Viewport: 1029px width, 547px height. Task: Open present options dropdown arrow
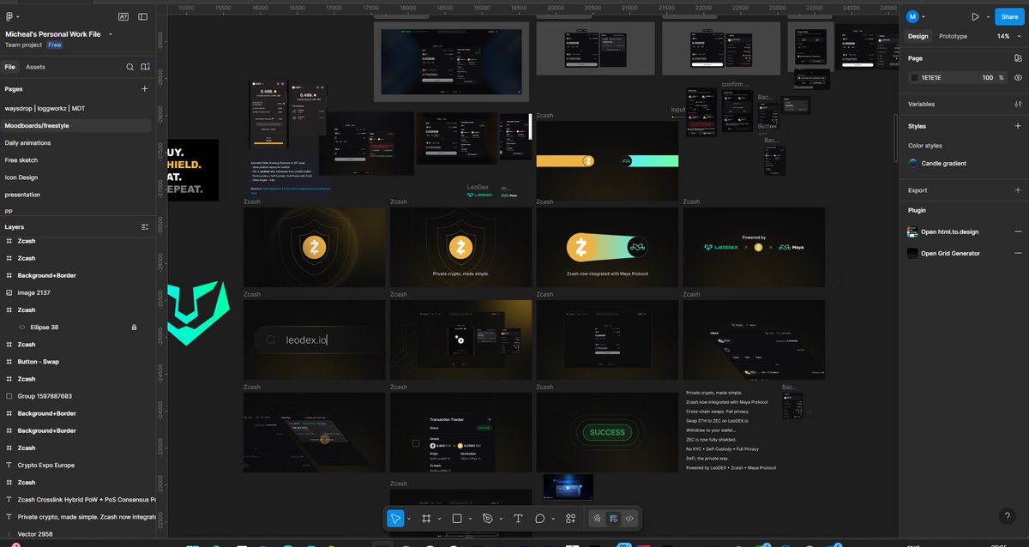click(986, 16)
